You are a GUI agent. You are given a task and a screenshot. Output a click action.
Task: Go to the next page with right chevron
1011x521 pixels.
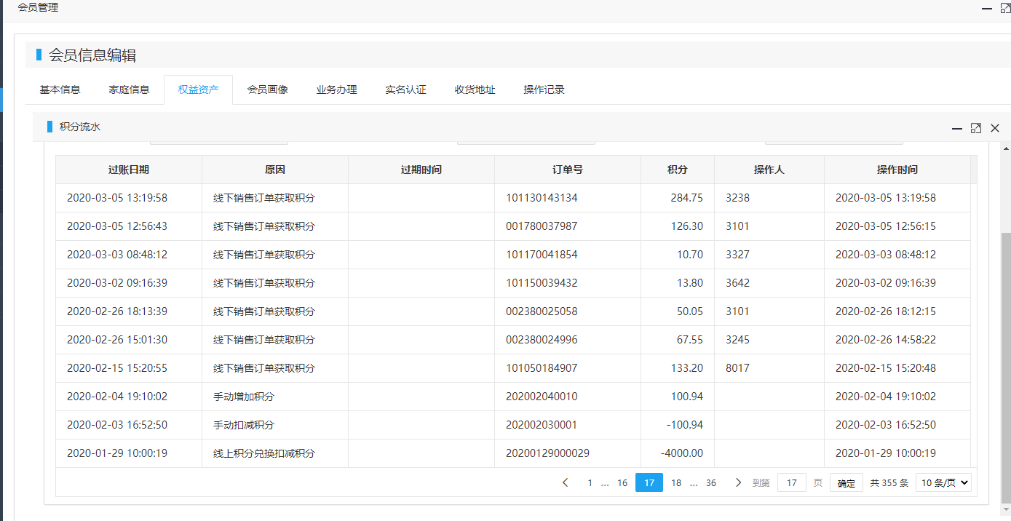[x=739, y=482]
